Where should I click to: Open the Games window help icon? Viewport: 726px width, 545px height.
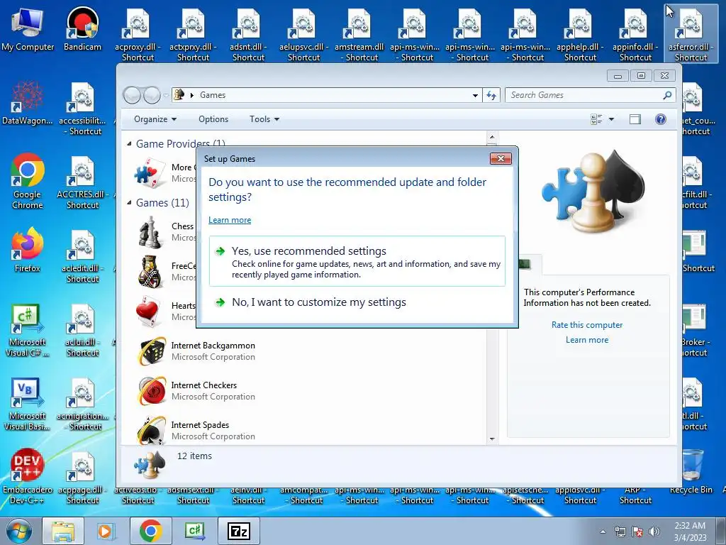(661, 119)
